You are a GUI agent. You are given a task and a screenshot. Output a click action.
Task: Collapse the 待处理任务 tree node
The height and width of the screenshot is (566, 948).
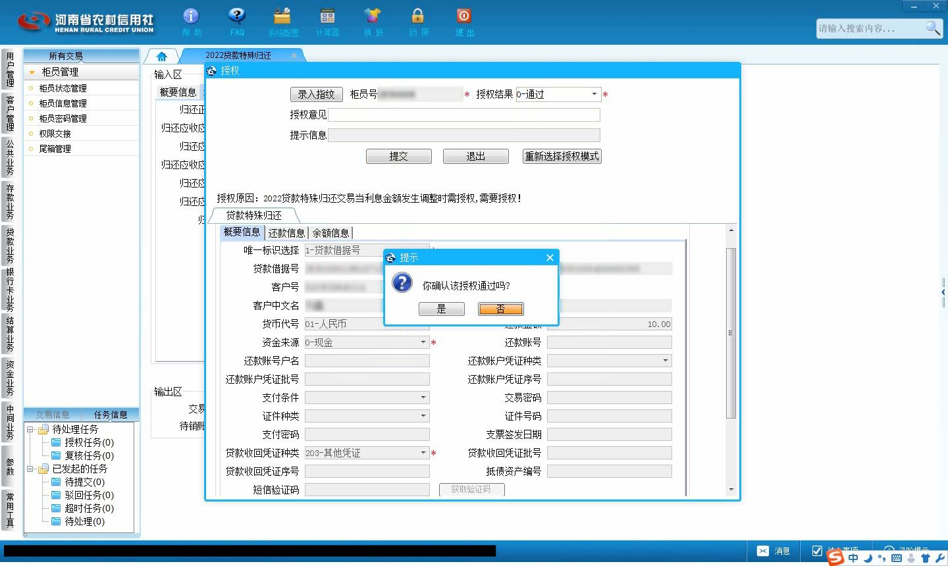click(30, 429)
